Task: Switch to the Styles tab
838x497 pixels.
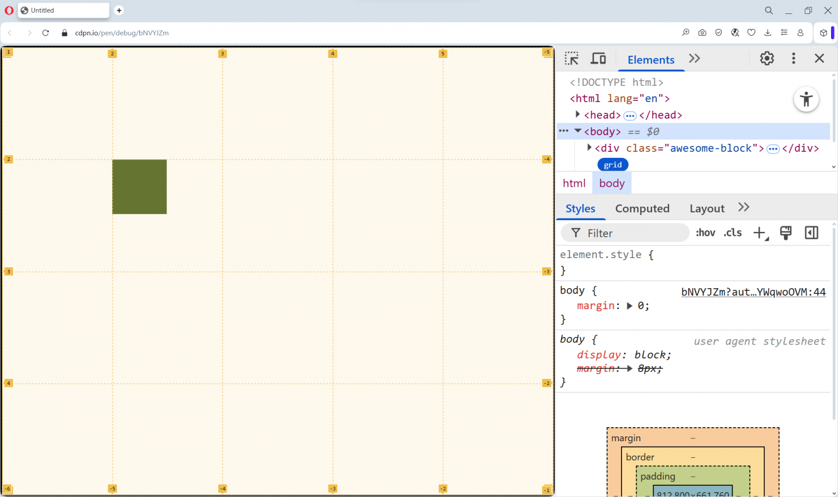Action: pyautogui.click(x=581, y=209)
